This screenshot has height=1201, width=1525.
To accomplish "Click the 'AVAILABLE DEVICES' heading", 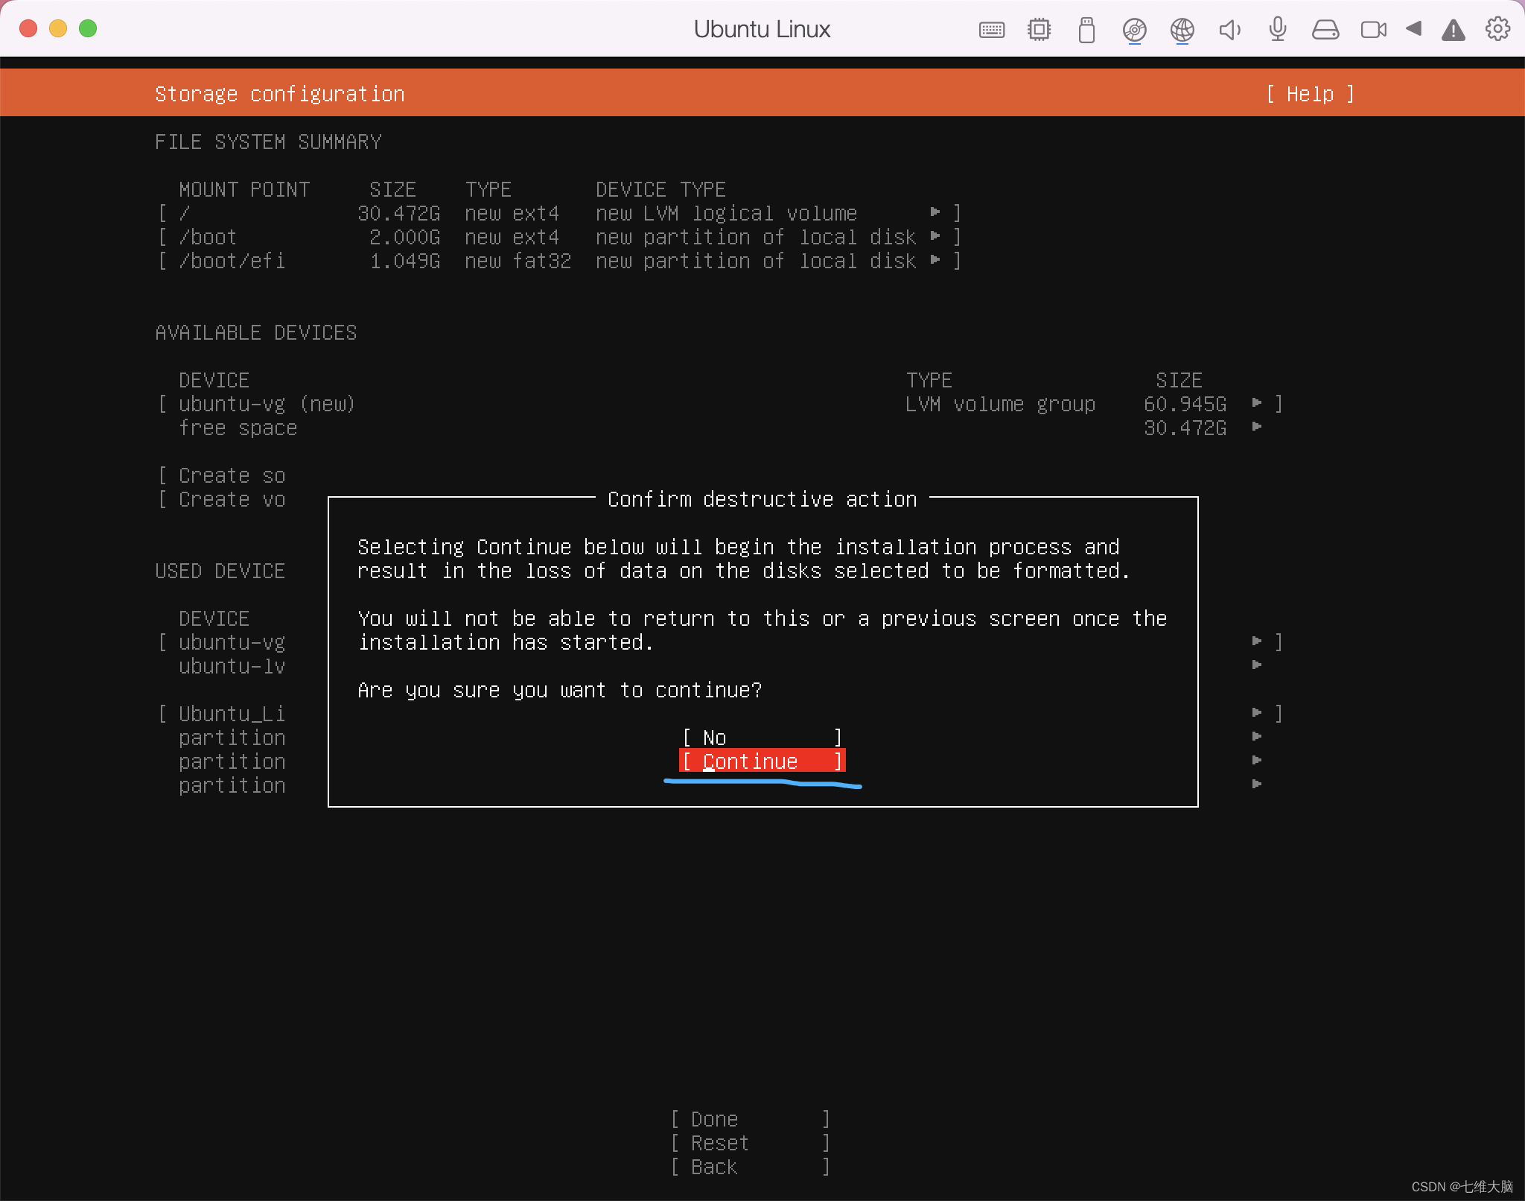I will [x=255, y=332].
